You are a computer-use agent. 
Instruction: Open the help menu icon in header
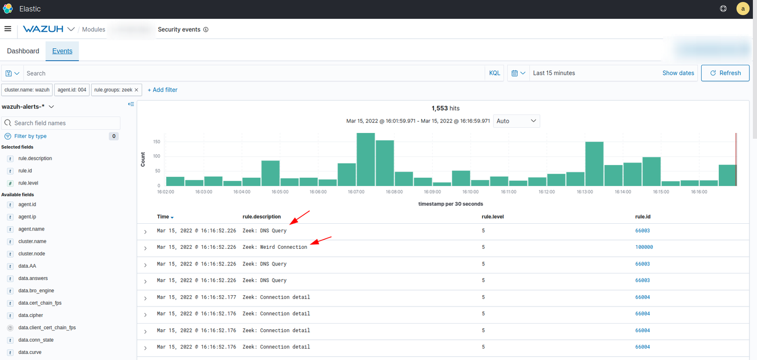coord(723,9)
